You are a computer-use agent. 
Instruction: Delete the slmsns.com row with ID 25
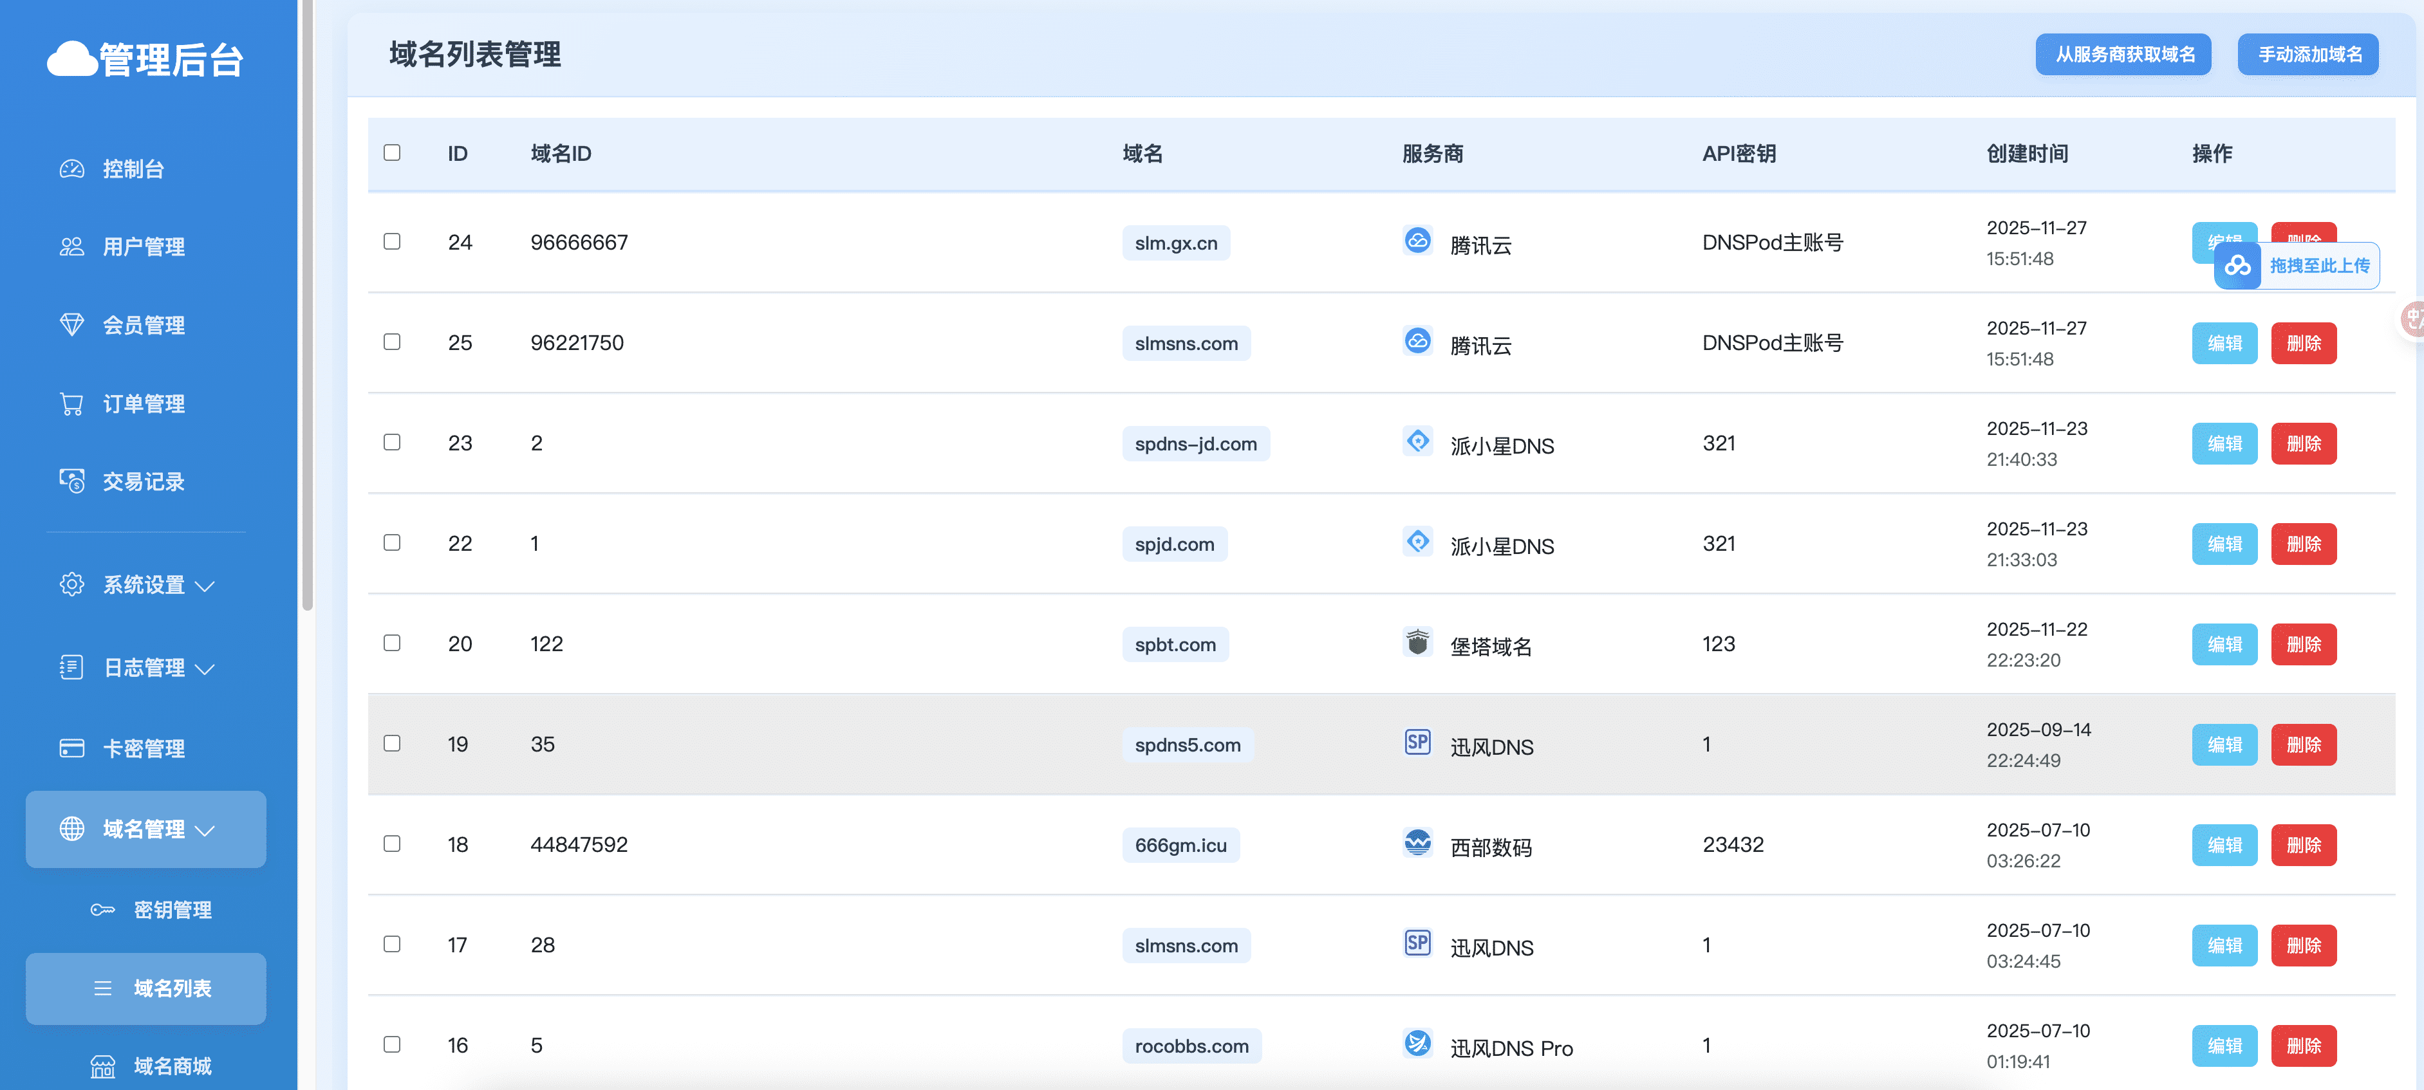(x=2302, y=343)
